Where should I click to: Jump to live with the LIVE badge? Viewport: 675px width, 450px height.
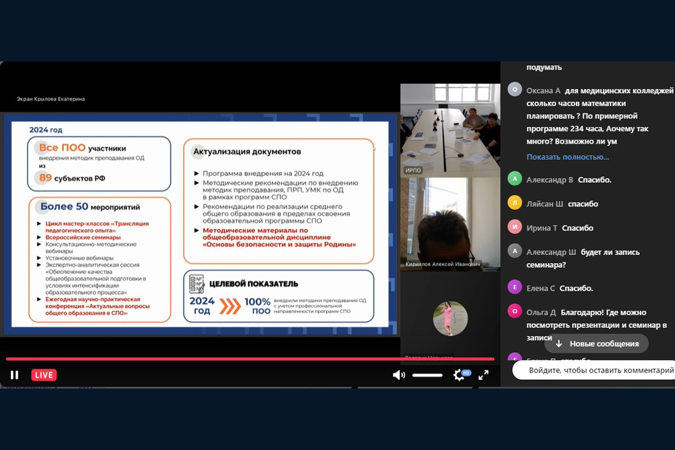[x=44, y=375]
